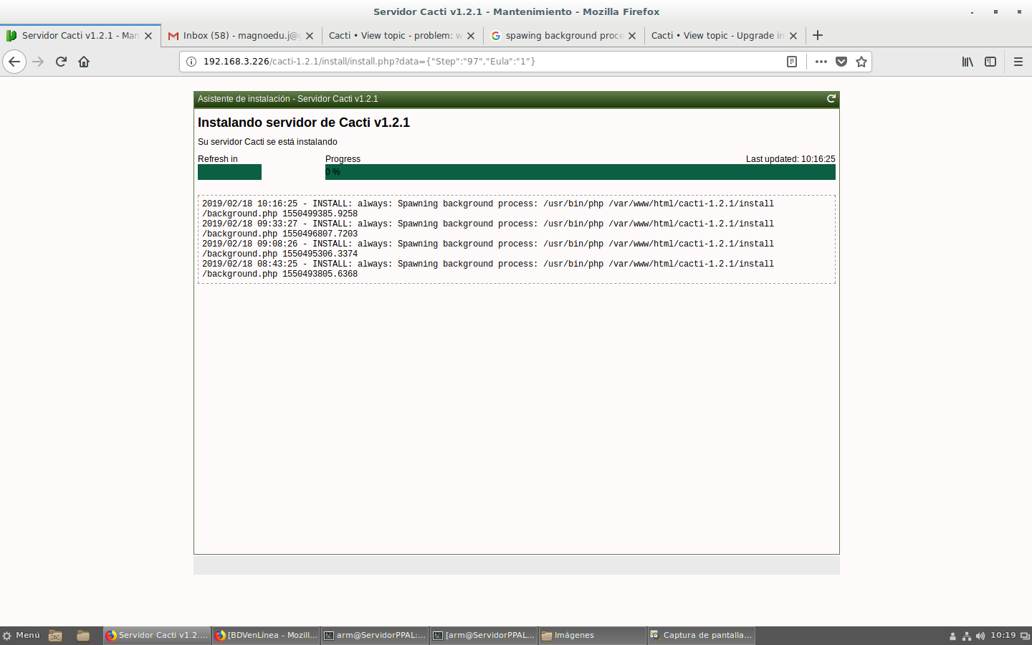This screenshot has width=1032, height=645.
Task: Click the Asistente de instalación title bar
Action: (516, 99)
